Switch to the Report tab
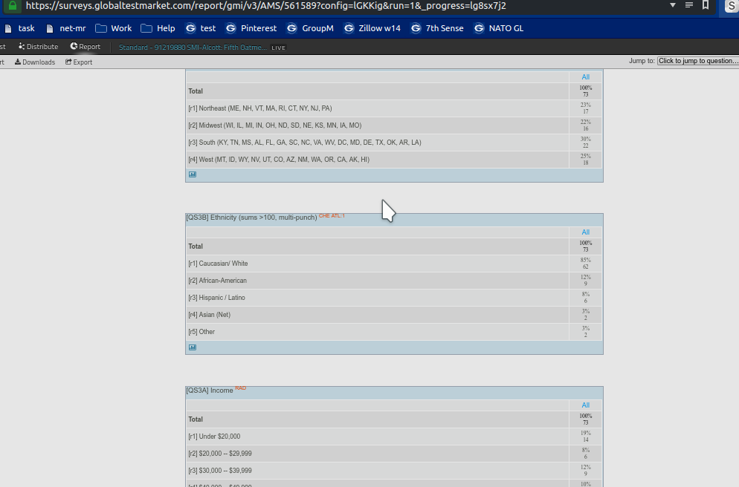This screenshot has height=487, width=739. point(85,47)
